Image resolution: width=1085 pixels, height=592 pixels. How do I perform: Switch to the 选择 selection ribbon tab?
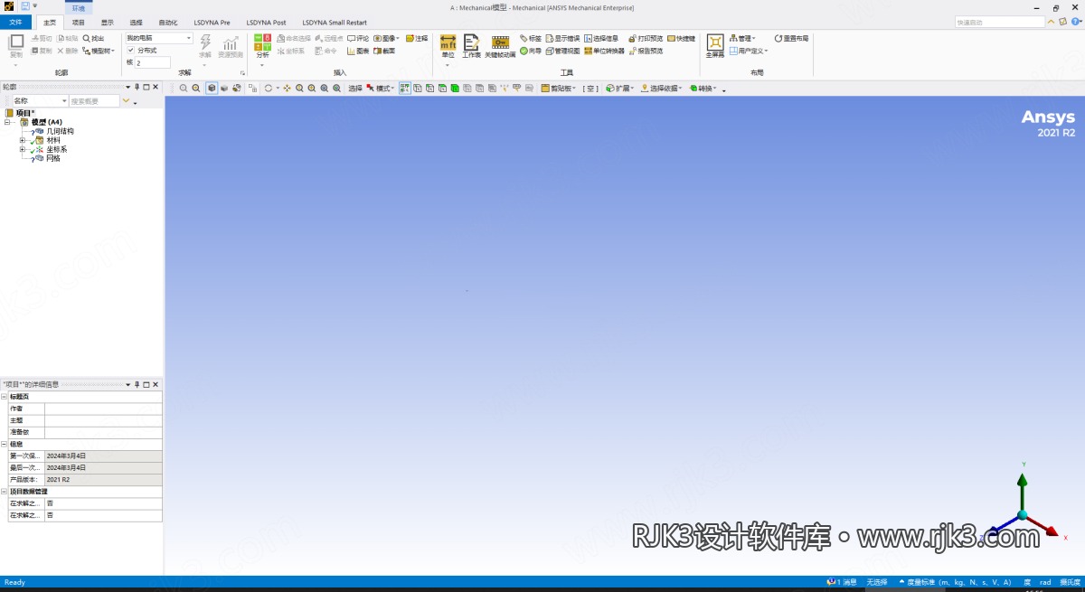(137, 22)
